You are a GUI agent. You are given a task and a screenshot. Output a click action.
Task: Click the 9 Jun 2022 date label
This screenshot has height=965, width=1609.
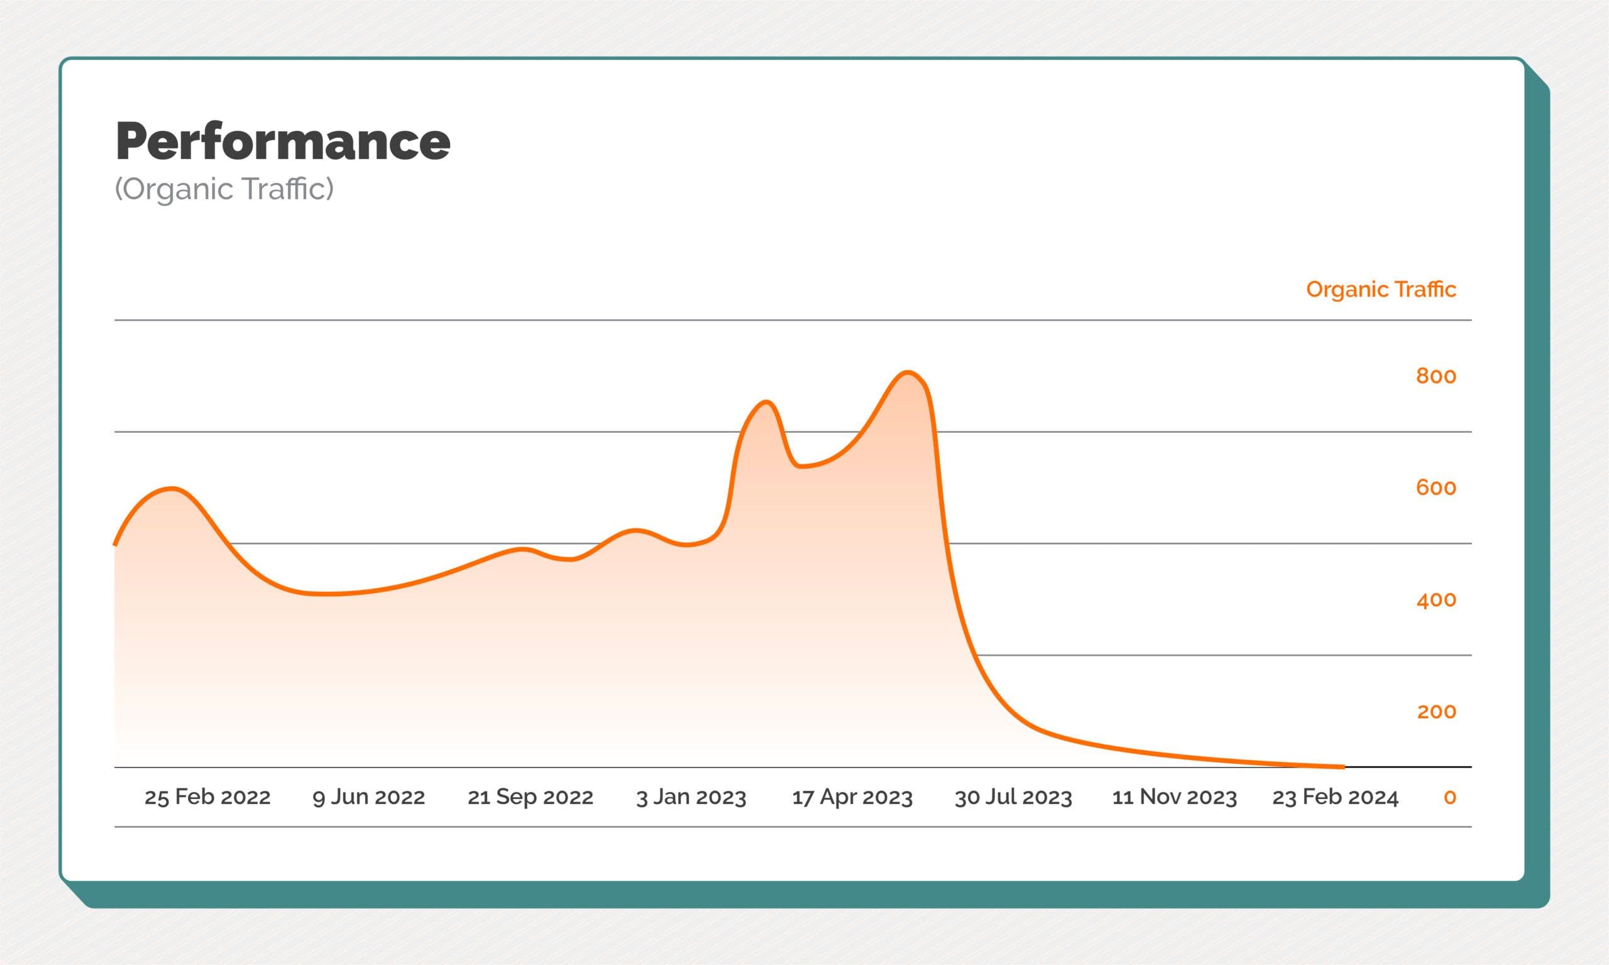369,797
